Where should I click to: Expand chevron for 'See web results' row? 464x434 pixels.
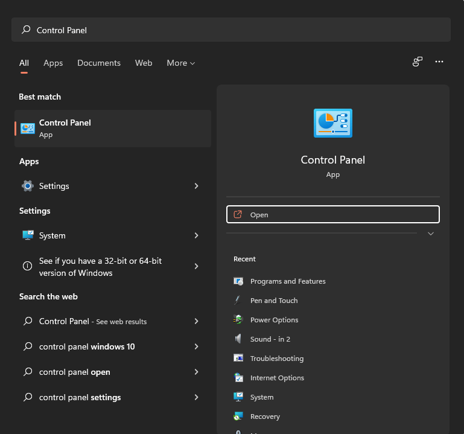point(196,321)
